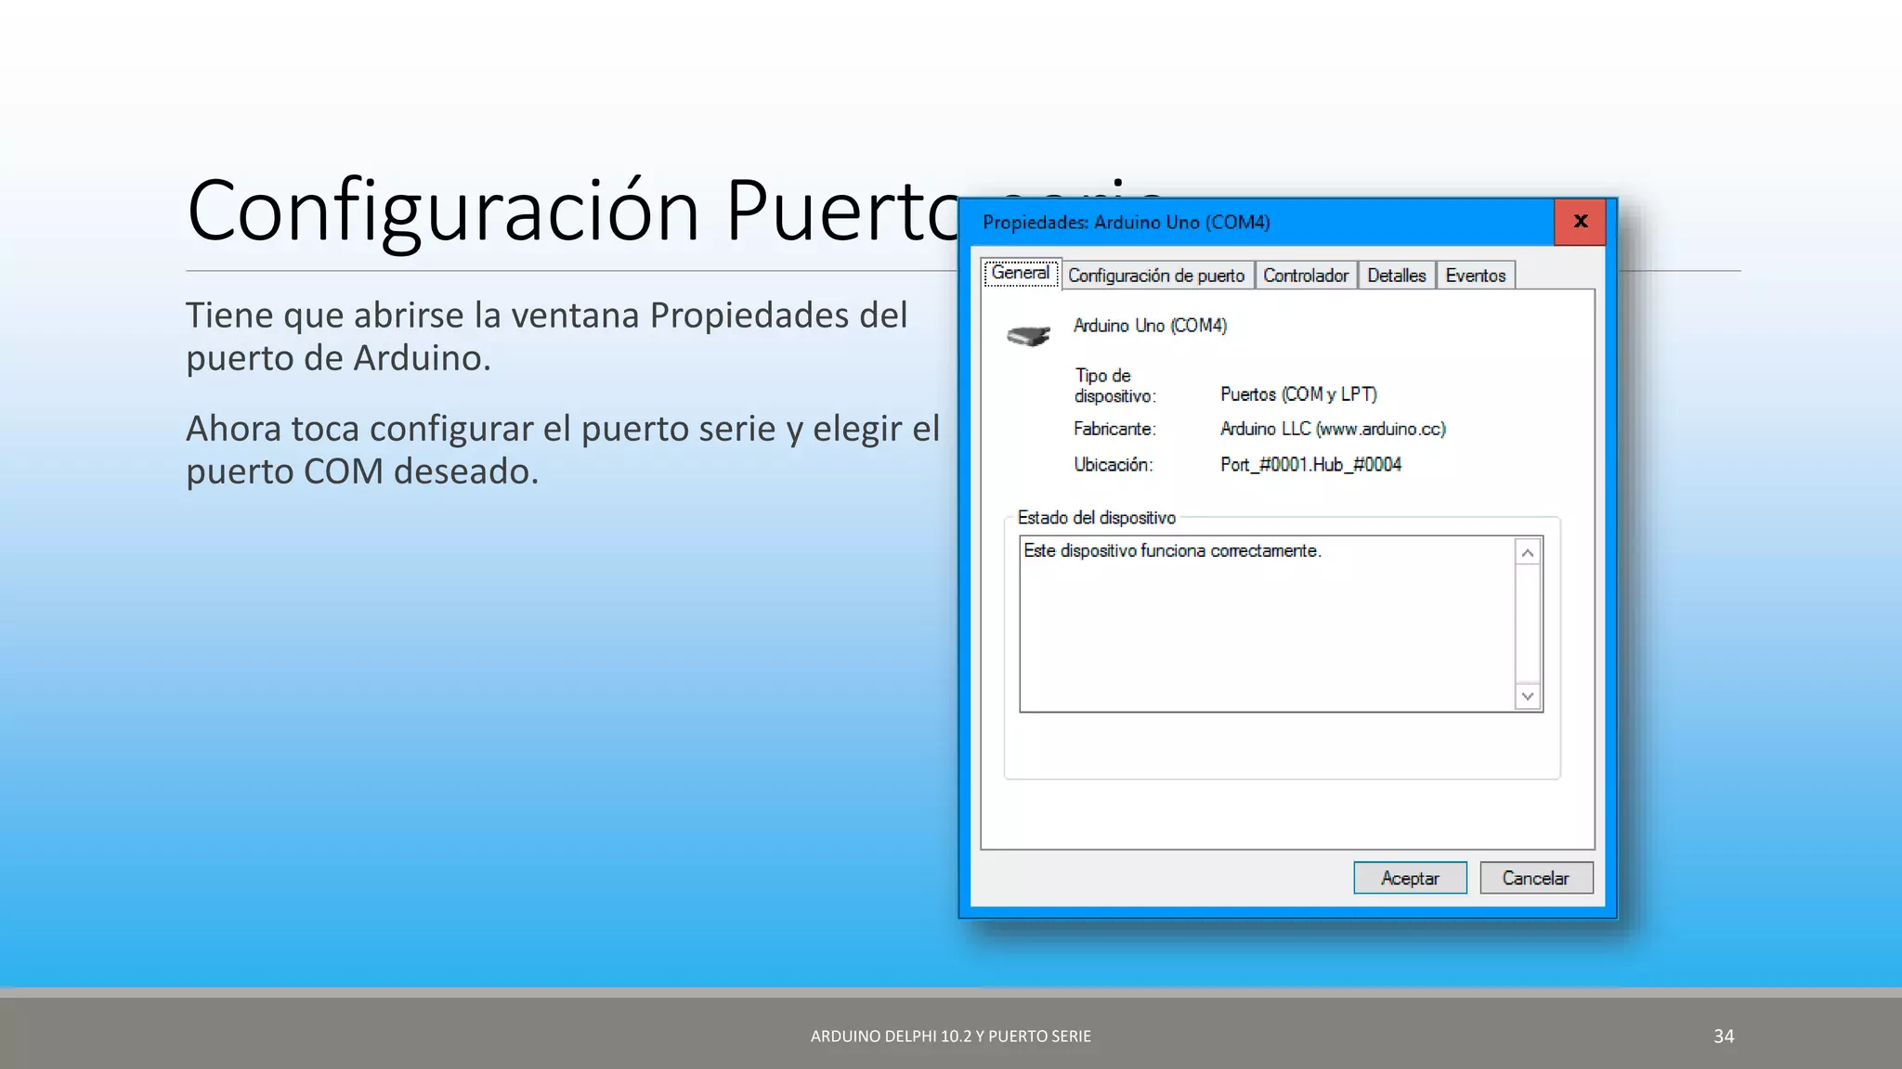The height and width of the screenshot is (1069, 1902).
Task: Click the 'Tipo de dispositivo:' label
Action: (1114, 386)
